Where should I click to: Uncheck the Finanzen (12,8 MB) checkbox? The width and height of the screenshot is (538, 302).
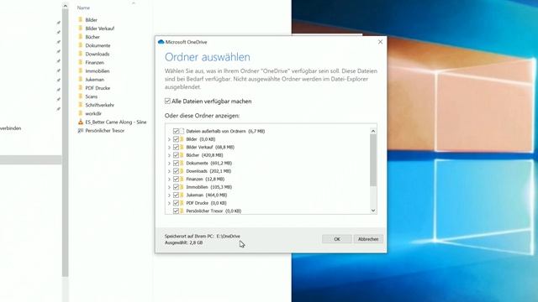176,179
